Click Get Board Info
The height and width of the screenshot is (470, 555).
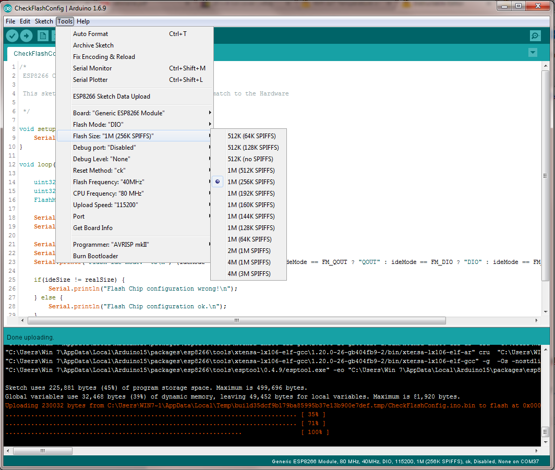pos(93,228)
